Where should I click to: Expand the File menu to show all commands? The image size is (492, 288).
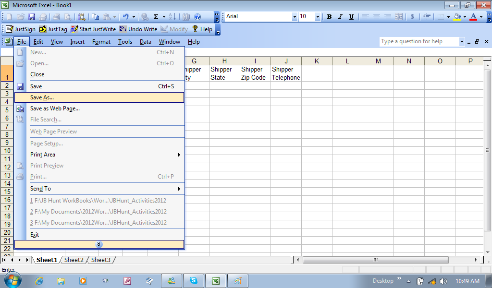(x=99, y=244)
